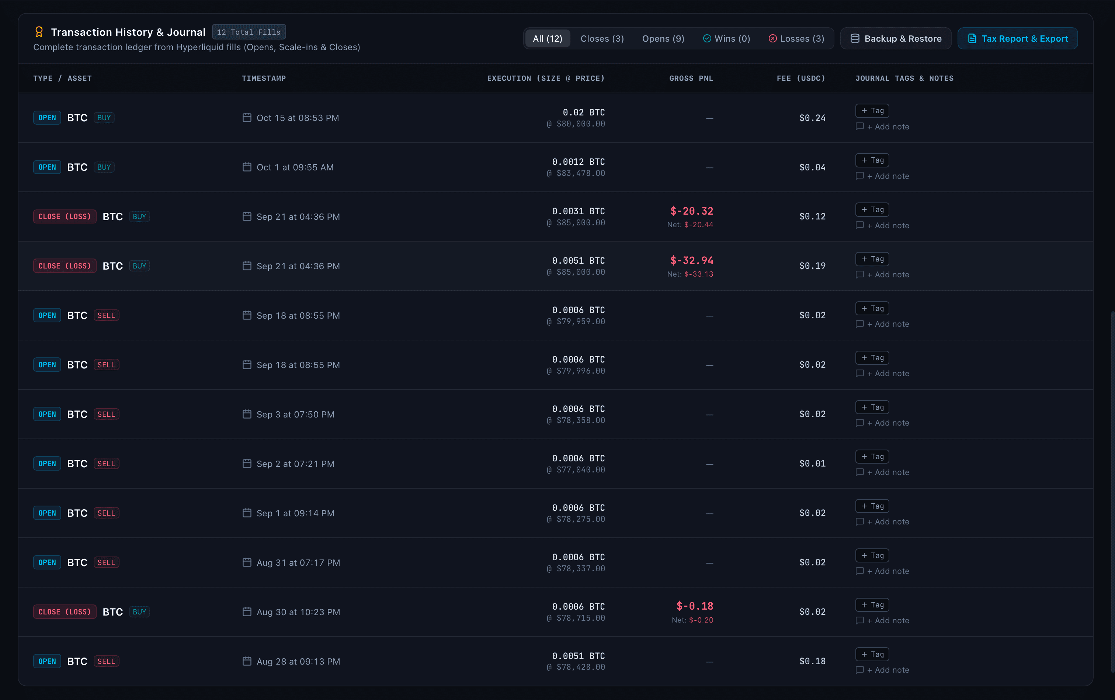The image size is (1115, 700).
Task: Click the award ribbon icon beside Transaction History
Action: (x=39, y=32)
